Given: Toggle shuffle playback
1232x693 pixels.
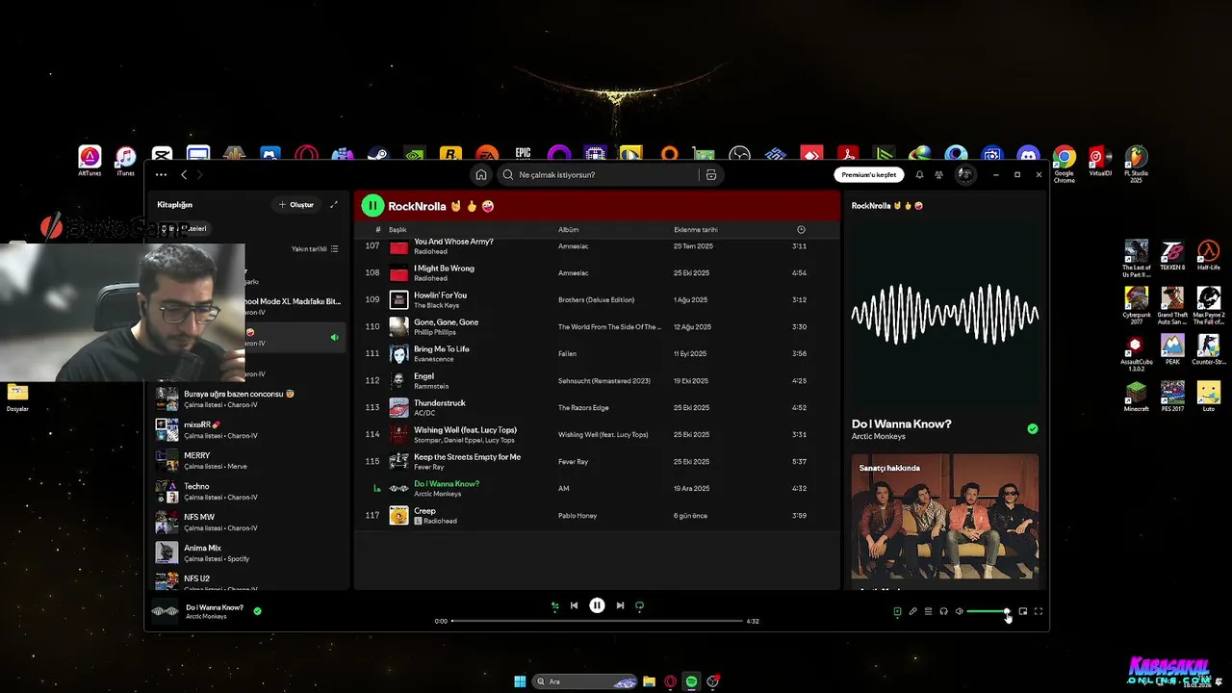Looking at the screenshot, I should pyautogui.click(x=554, y=605).
